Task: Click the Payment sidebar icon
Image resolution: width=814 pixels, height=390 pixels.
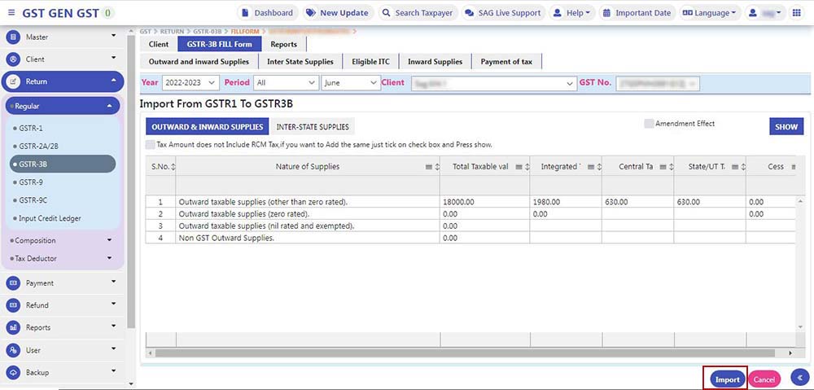Action: click(x=13, y=283)
